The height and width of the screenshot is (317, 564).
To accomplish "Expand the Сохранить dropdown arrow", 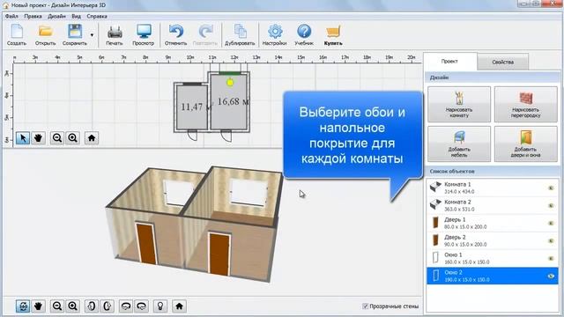I will (x=92, y=35).
